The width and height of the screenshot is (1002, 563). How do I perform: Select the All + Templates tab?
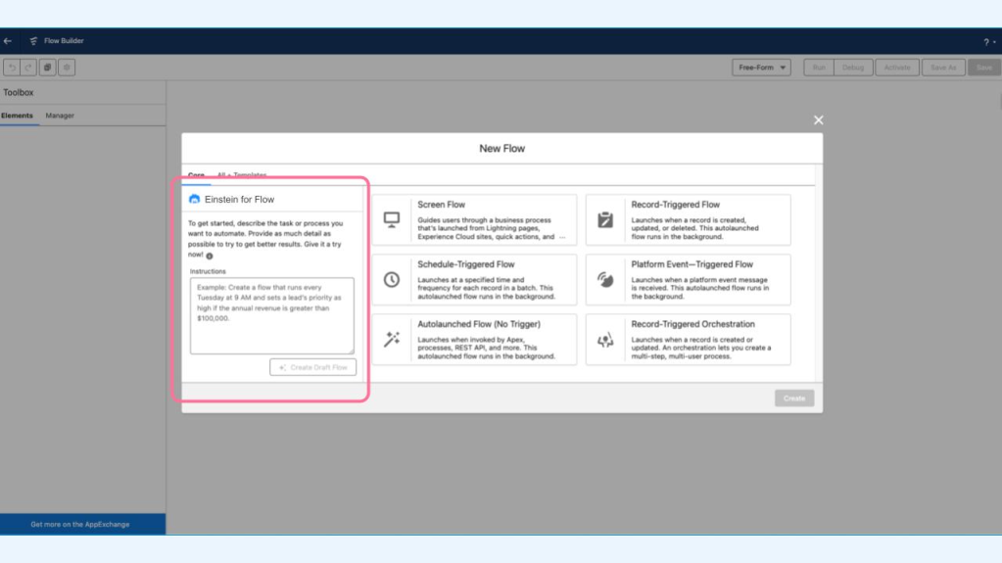click(242, 175)
